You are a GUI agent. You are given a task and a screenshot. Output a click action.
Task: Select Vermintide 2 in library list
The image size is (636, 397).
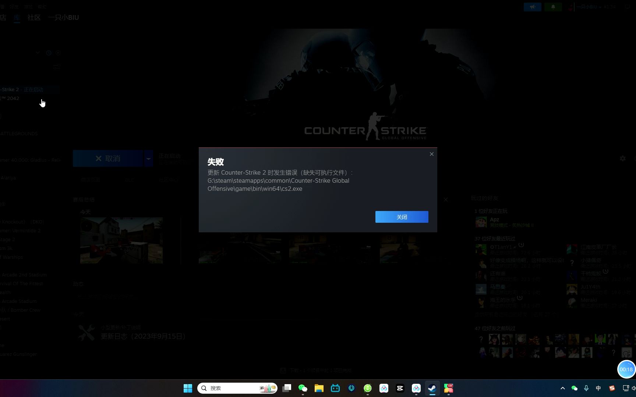pos(21,230)
